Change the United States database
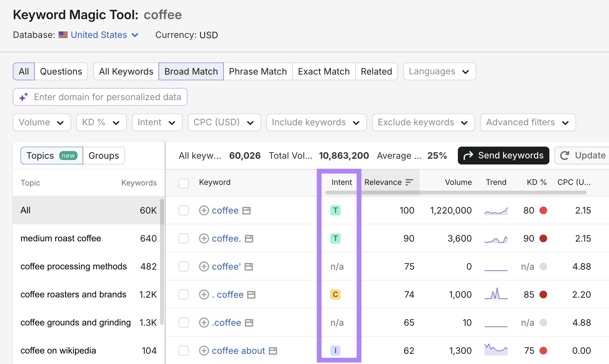This screenshot has width=609, height=364. (x=99, y=35)
